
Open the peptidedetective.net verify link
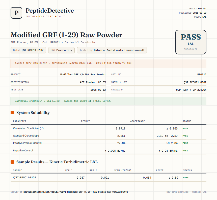tap(75, 192)
